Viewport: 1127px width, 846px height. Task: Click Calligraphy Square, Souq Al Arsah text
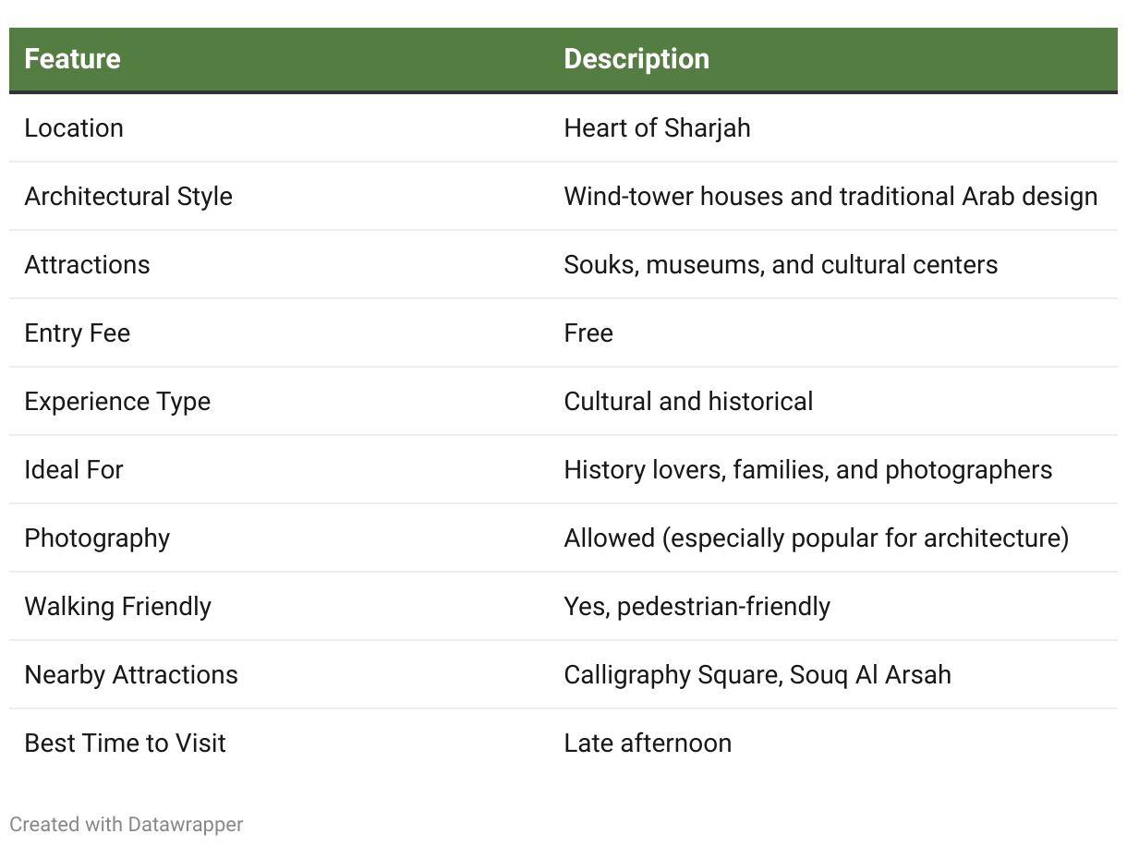pyautogui.click(x=757, y=674)
